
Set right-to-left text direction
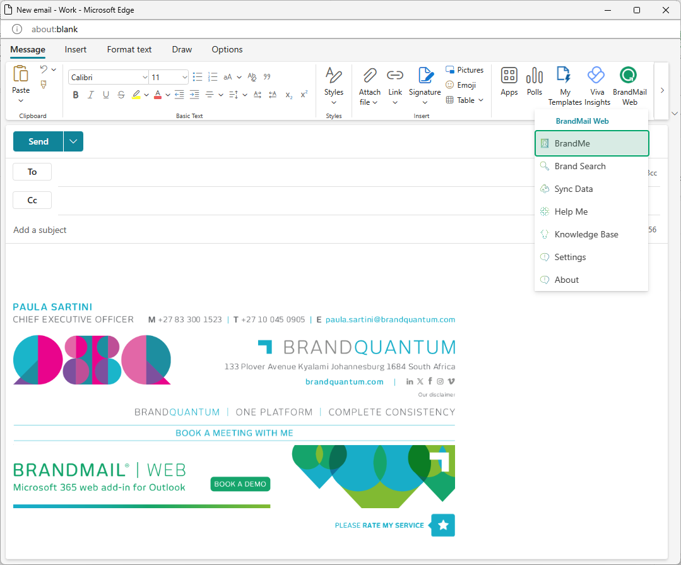(x=273, y=95)
